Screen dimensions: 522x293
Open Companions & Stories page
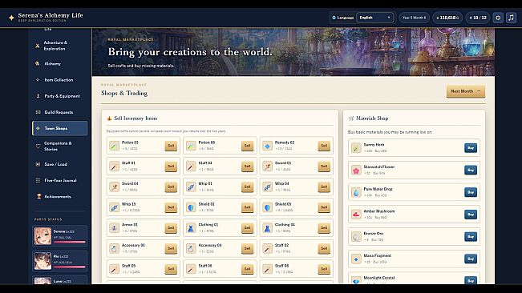(60, 146)
